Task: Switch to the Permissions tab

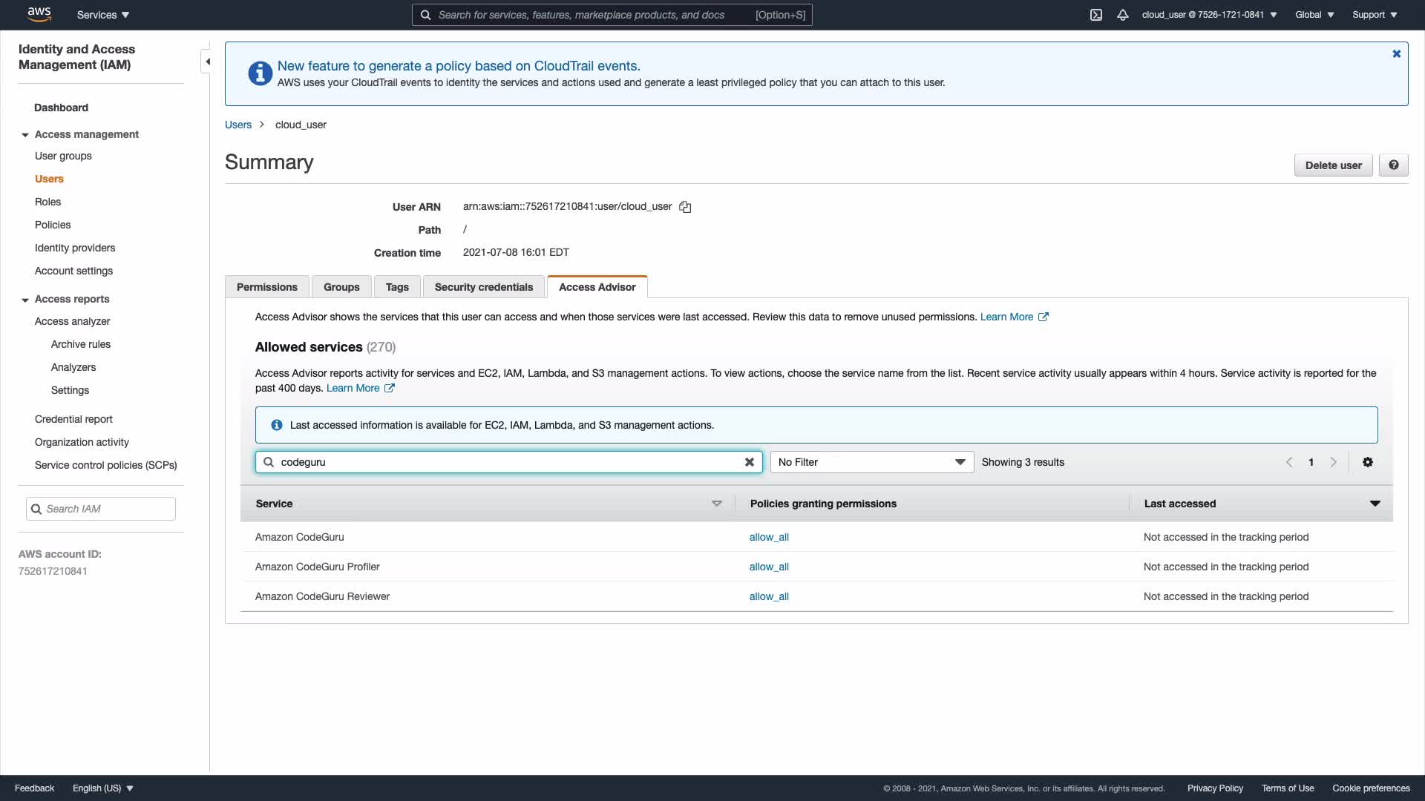Action: point(266,287)
